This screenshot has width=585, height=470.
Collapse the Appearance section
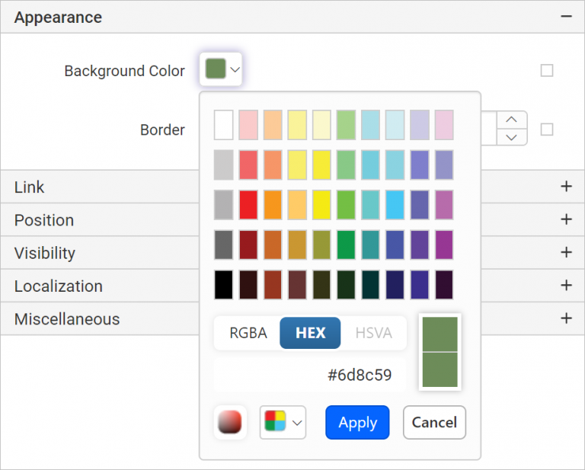point(566,17)
